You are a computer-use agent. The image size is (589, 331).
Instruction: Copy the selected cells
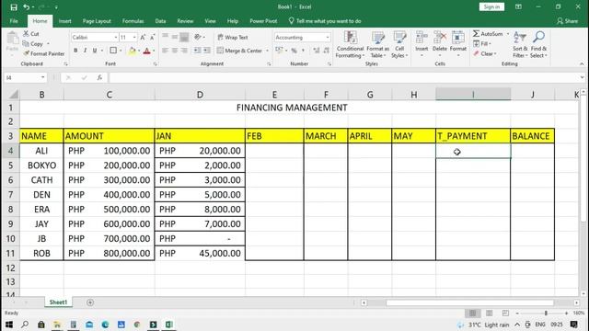[x=34, y=44]
